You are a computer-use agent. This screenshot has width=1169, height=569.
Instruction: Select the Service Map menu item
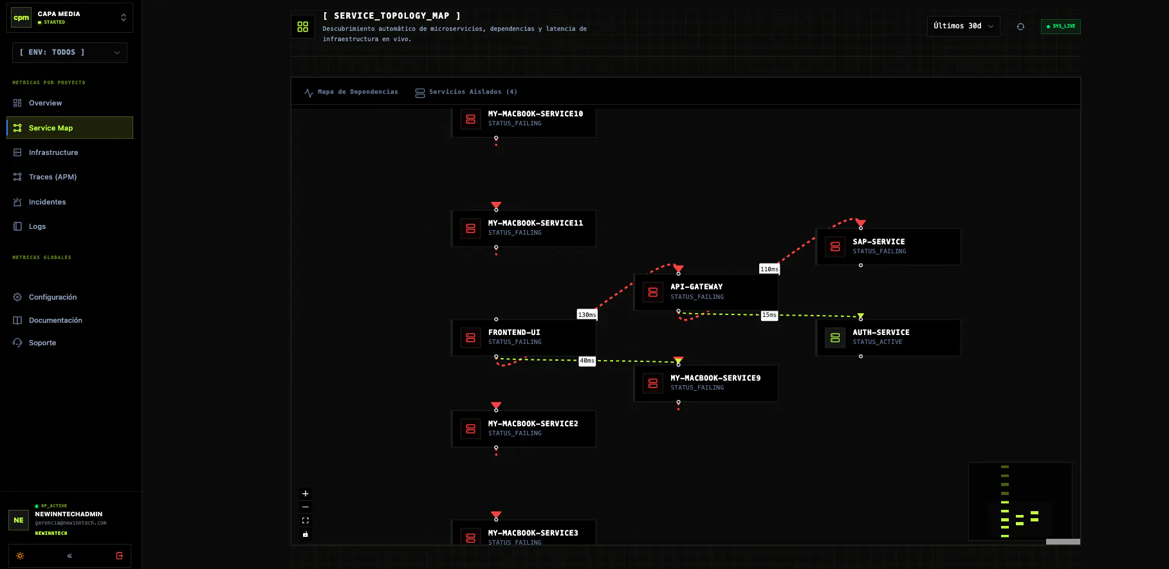coord(69,127)
